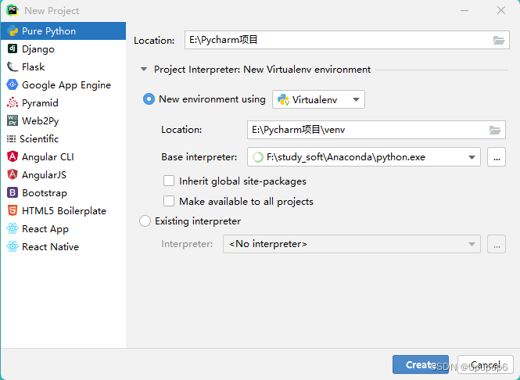The image size is (520, 380).
Task: Check Make available to all projects
Action: (169, 201)
